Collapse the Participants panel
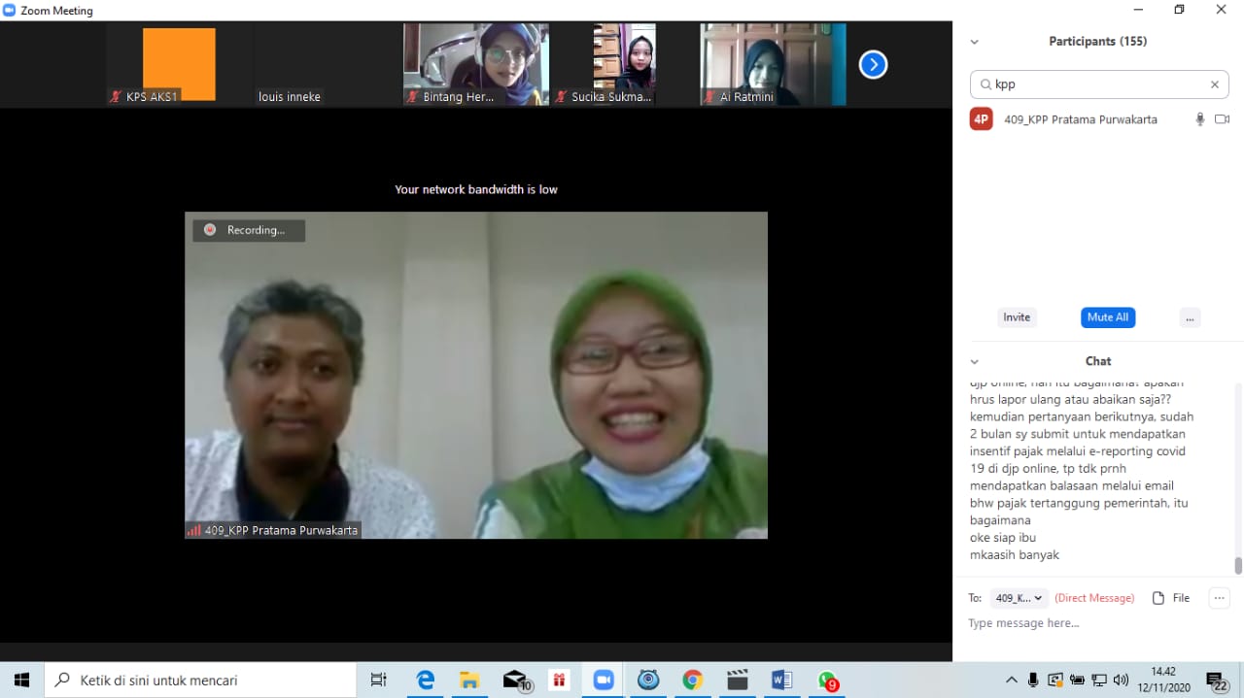This screenshot has height=698, width=1244. tap(975, 42)
